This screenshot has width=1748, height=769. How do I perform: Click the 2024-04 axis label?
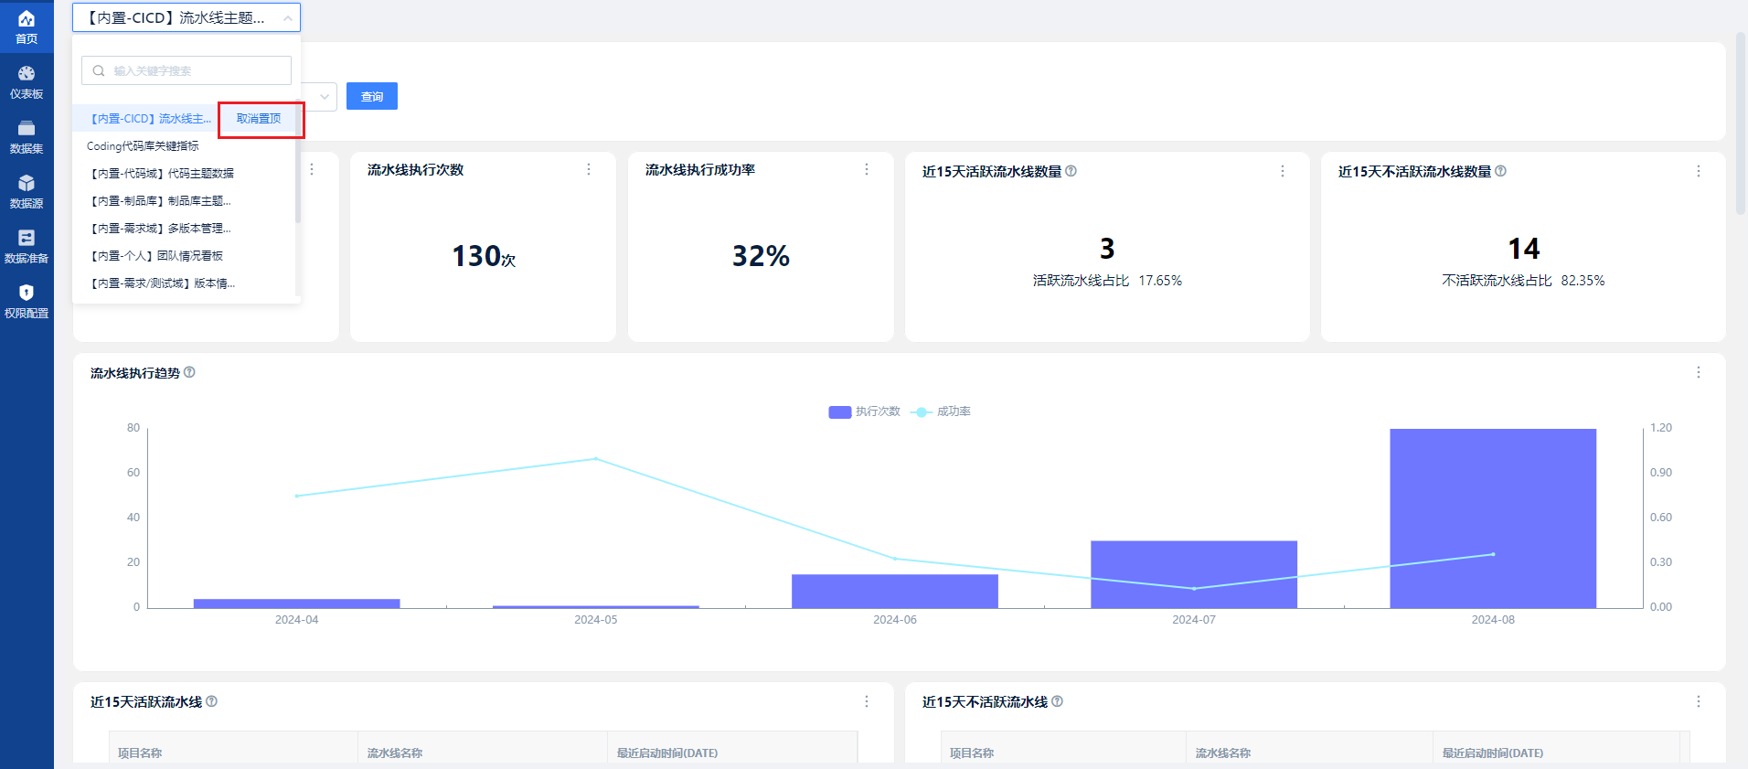point(297,620)
